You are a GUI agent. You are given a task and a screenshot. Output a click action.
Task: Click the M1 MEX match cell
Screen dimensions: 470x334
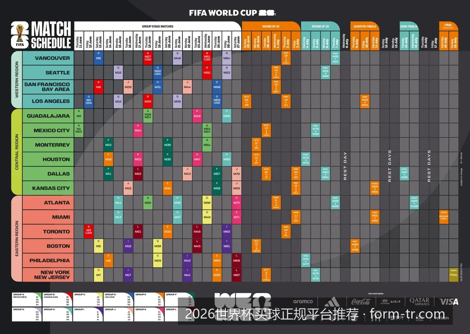pyautogui.click(x=79, y=130)
